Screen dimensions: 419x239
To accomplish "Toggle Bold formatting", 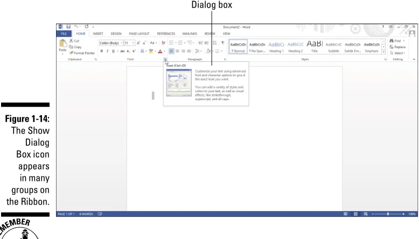I will [102, 51].
